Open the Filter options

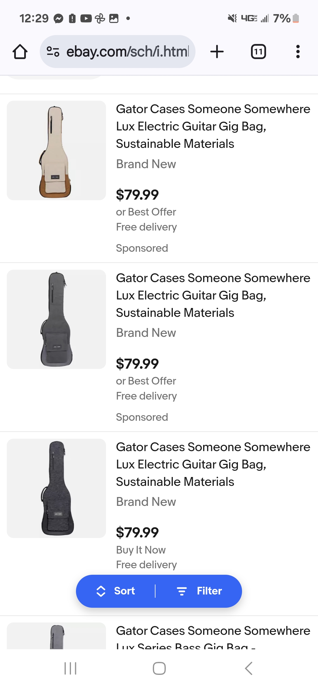click(x=199, y=591)
